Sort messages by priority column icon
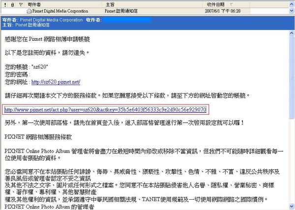 [x=5, y=5]
